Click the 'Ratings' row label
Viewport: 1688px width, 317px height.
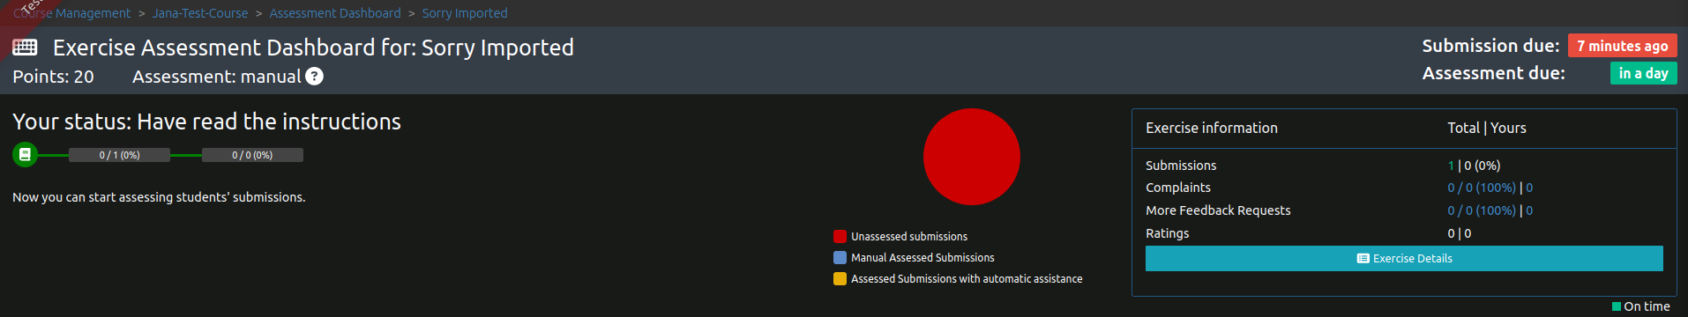pyautogui.click(x=1167, y=233)
